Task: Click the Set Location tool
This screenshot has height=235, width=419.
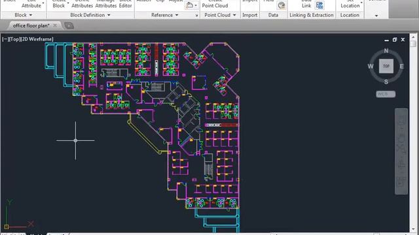Action: [x=350, y=4]
